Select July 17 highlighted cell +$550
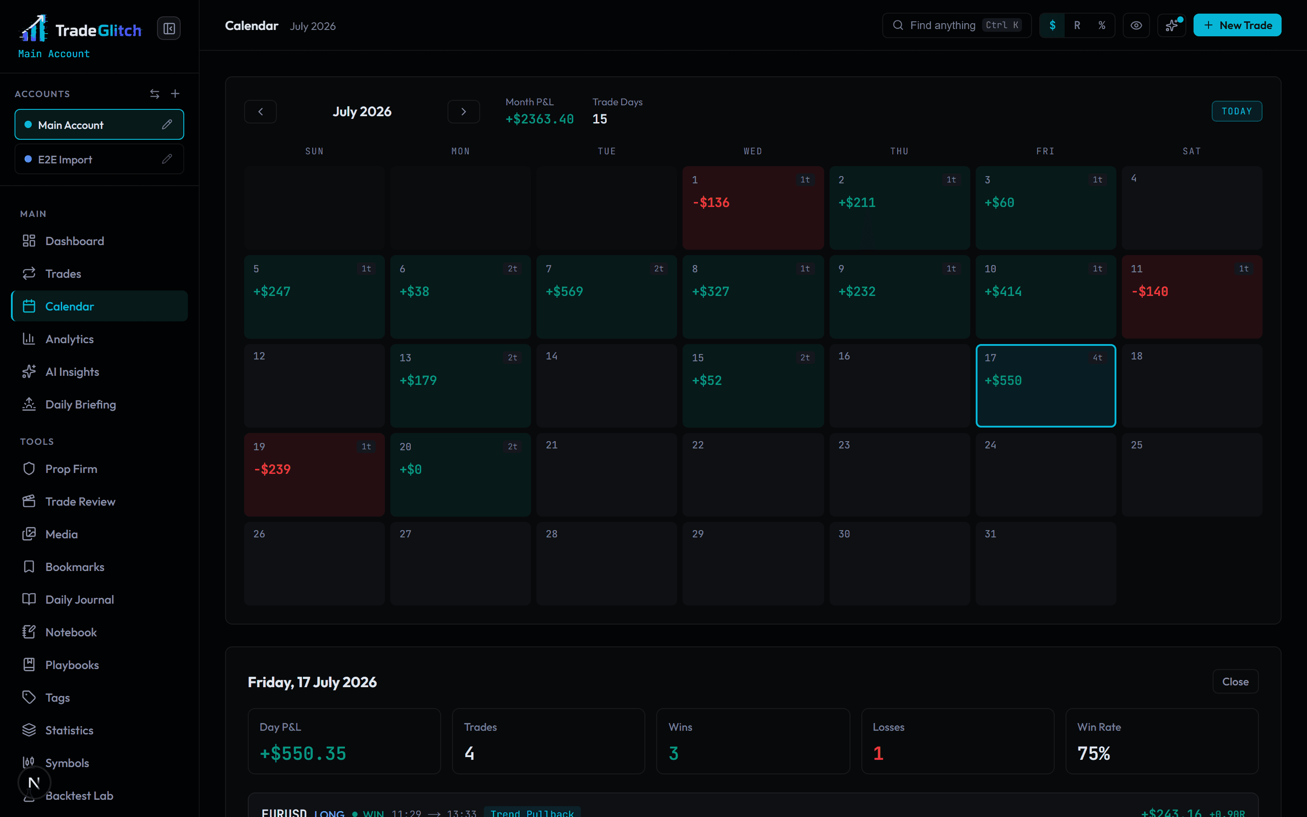 pyautogui.click(x=1046, y=386)
